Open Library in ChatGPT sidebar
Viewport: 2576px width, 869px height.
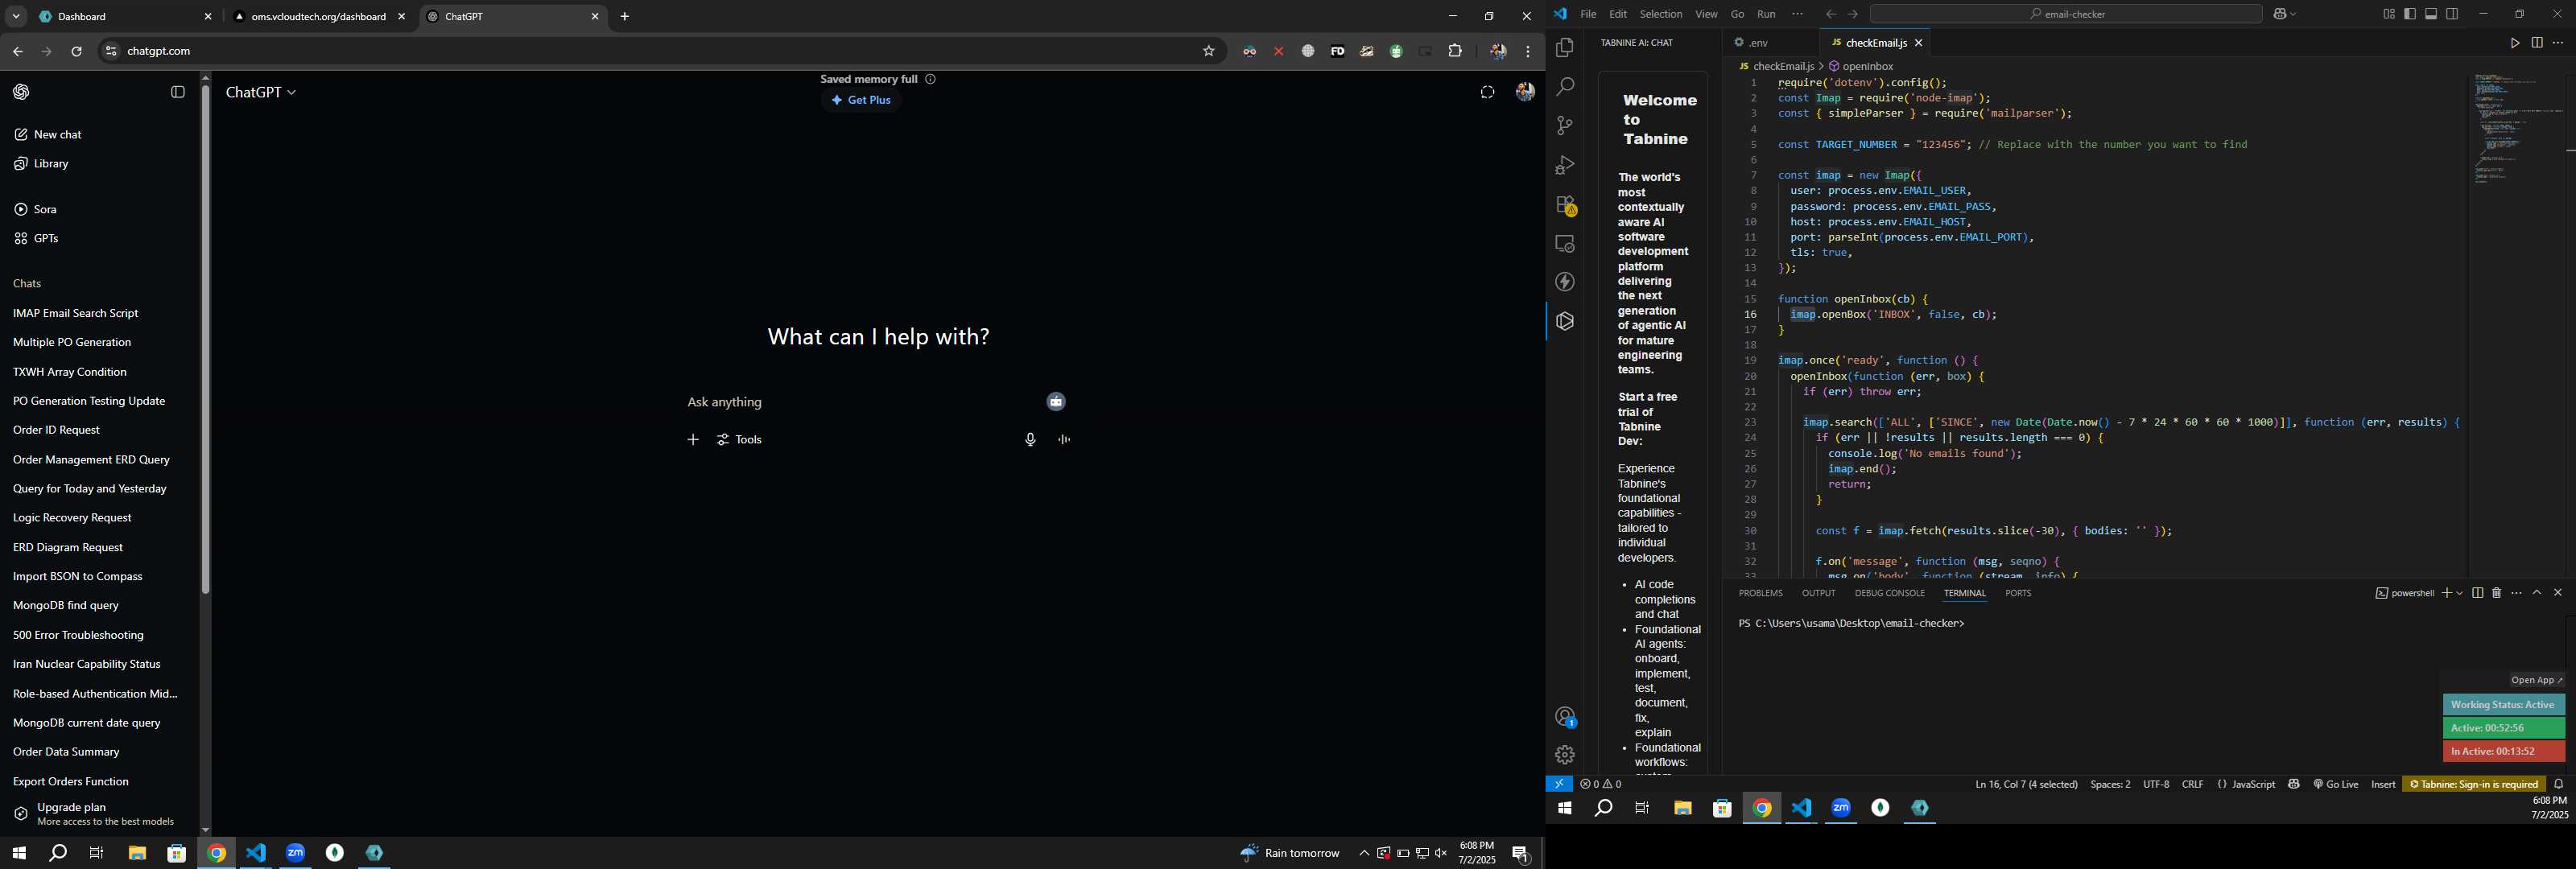pos(42,164)
